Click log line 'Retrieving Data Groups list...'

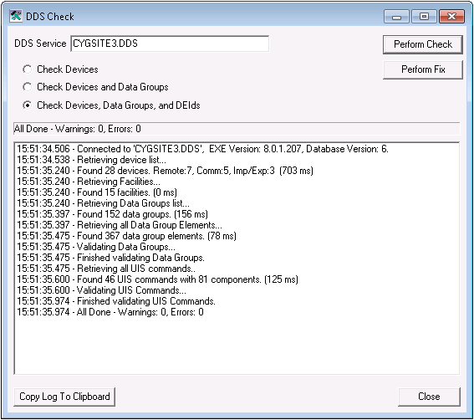103,203
